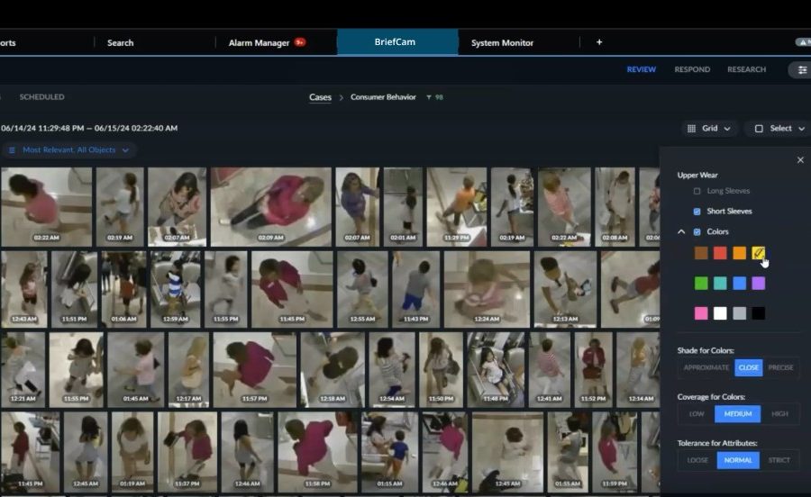The height and width of the screenshot is (497, 811).
Task: Expand the Most Relevant, All Objects dropdown
Action: 125,150
